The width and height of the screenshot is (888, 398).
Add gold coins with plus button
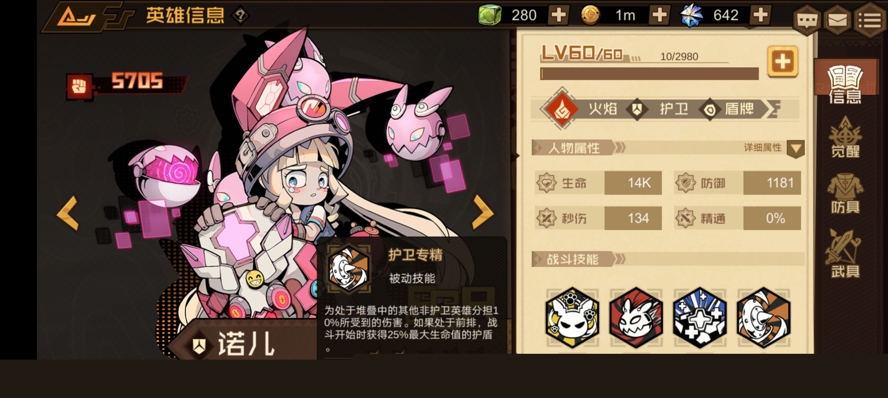coord(659,15)
